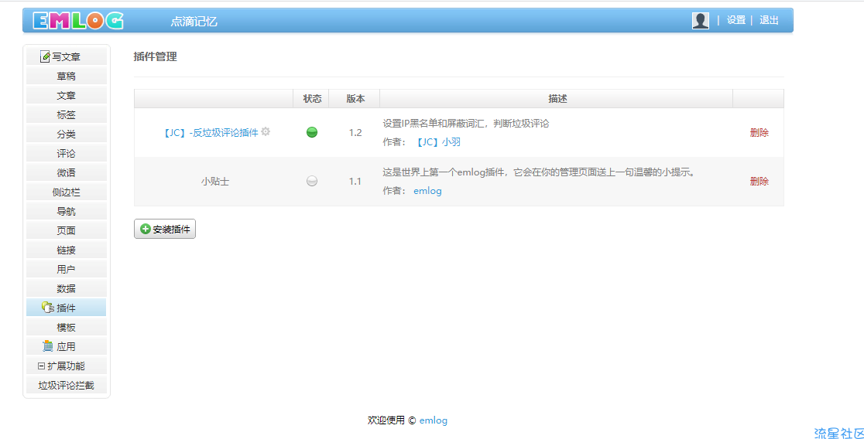
Task: Open the user avatar icon
Action: tap(701, 20)
